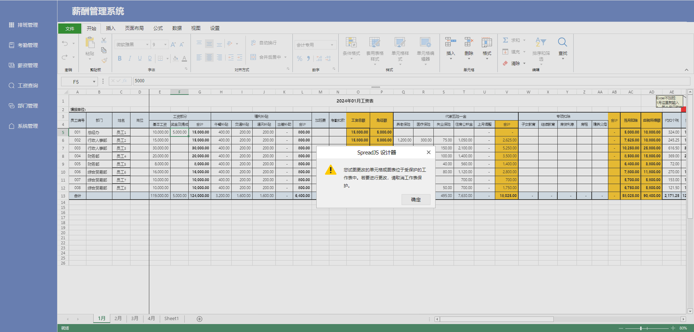
Task: Expand the Merge and Center (合并后居中) arrow
Action: pos(286,57)
